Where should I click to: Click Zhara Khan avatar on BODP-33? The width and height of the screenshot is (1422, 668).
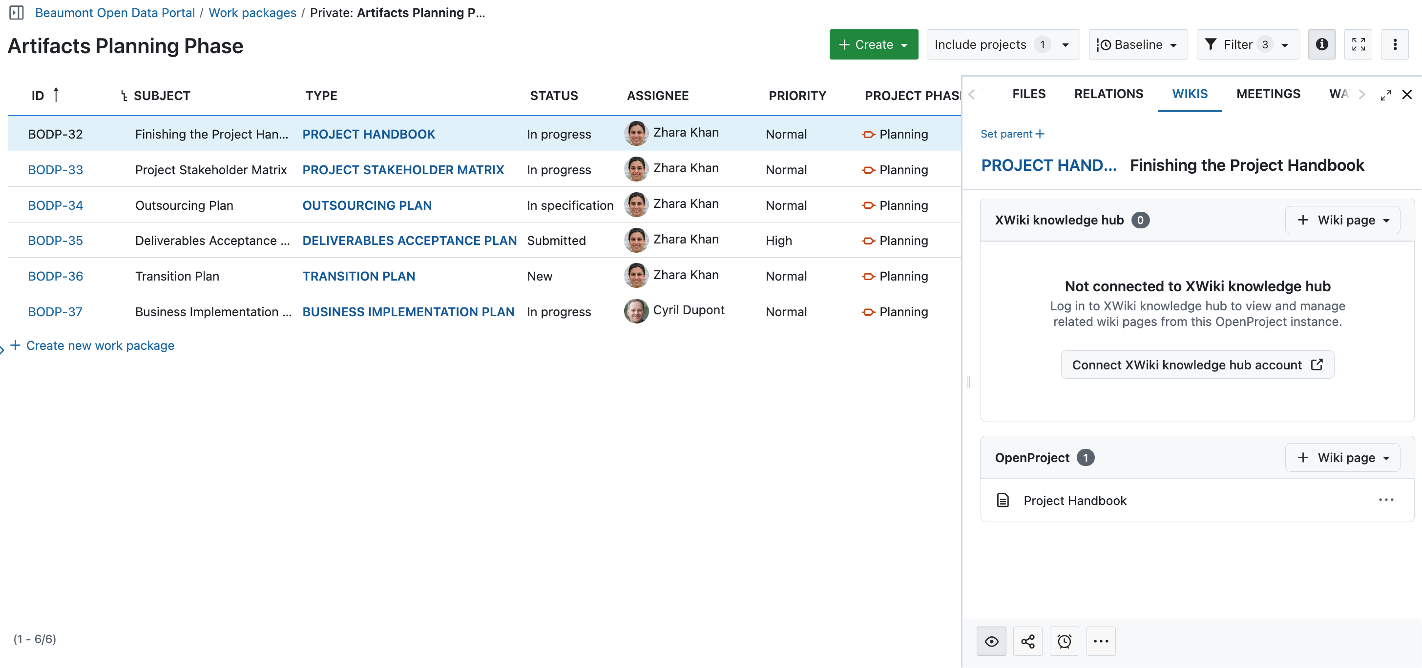(x=636, y=169)
